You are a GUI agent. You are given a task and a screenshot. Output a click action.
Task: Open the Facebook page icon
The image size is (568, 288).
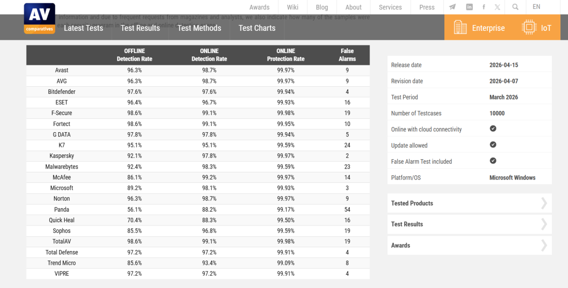[x=483, y=7]
